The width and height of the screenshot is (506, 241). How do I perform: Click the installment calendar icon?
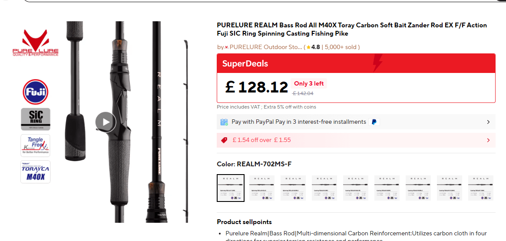(224, 122)
